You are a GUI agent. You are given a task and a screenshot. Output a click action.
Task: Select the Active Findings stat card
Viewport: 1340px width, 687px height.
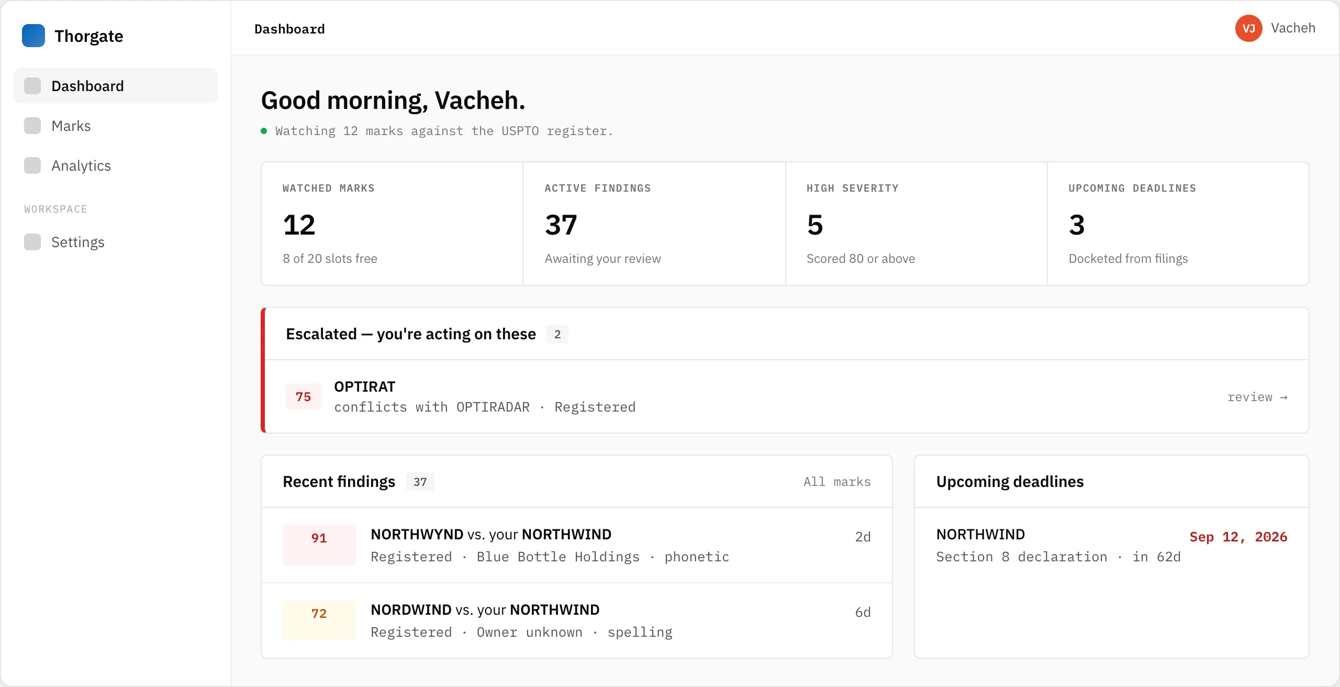pyautogui.click(x=654, y=224)
